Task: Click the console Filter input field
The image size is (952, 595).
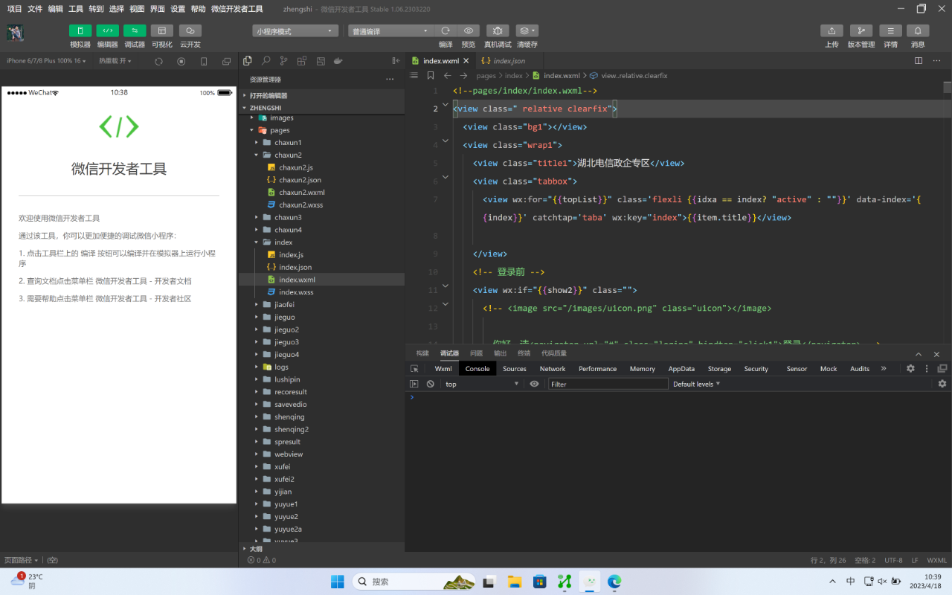Action: click(x=608, y=384)
